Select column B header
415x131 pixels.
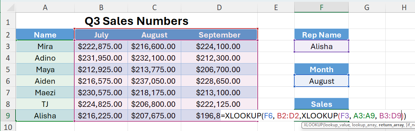[x=101, y=8]
